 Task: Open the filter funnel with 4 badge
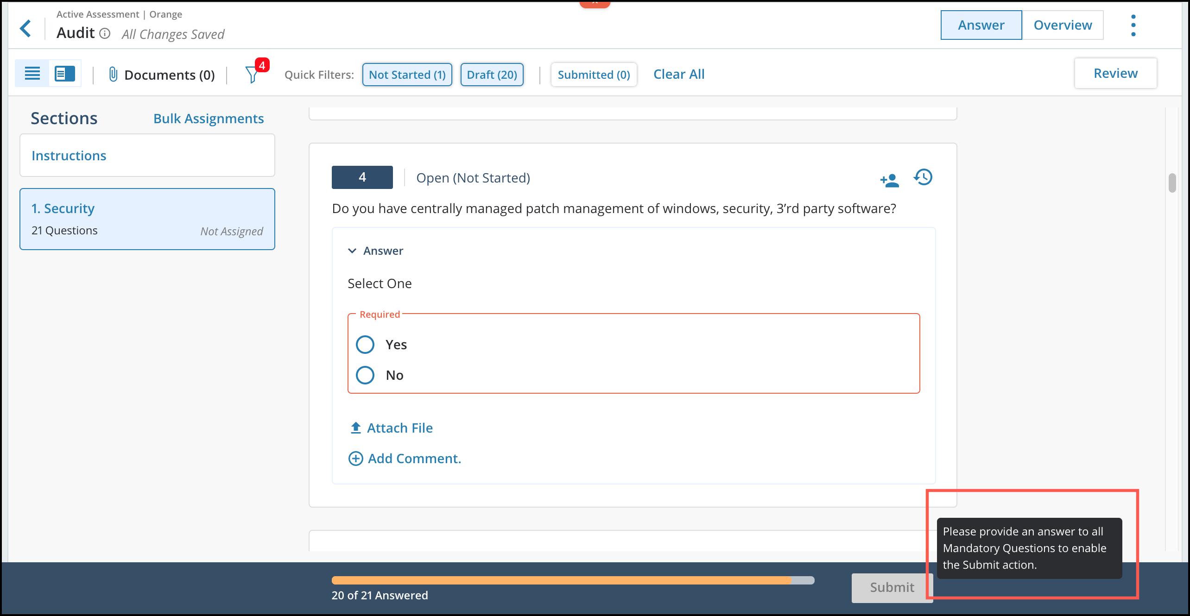point(253,74)
